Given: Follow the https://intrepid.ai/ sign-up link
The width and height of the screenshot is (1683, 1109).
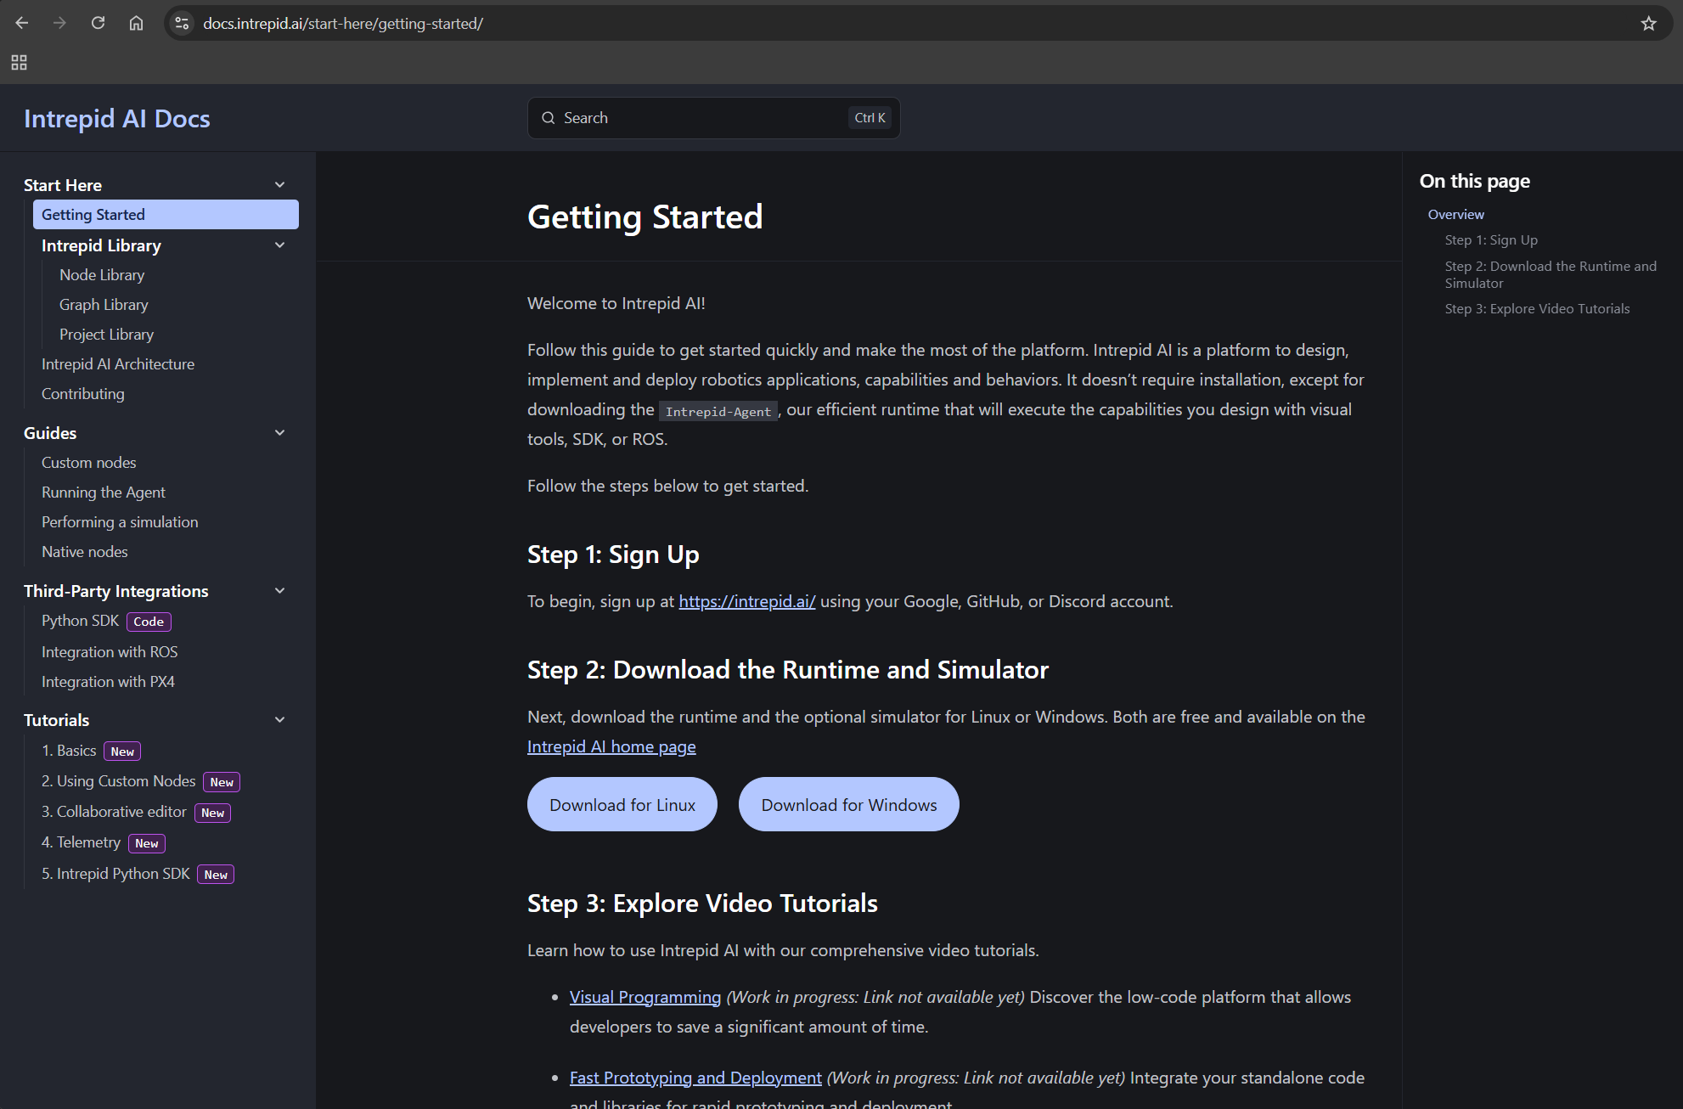Looking at the screenshot, I should click(x=747, y=601).
